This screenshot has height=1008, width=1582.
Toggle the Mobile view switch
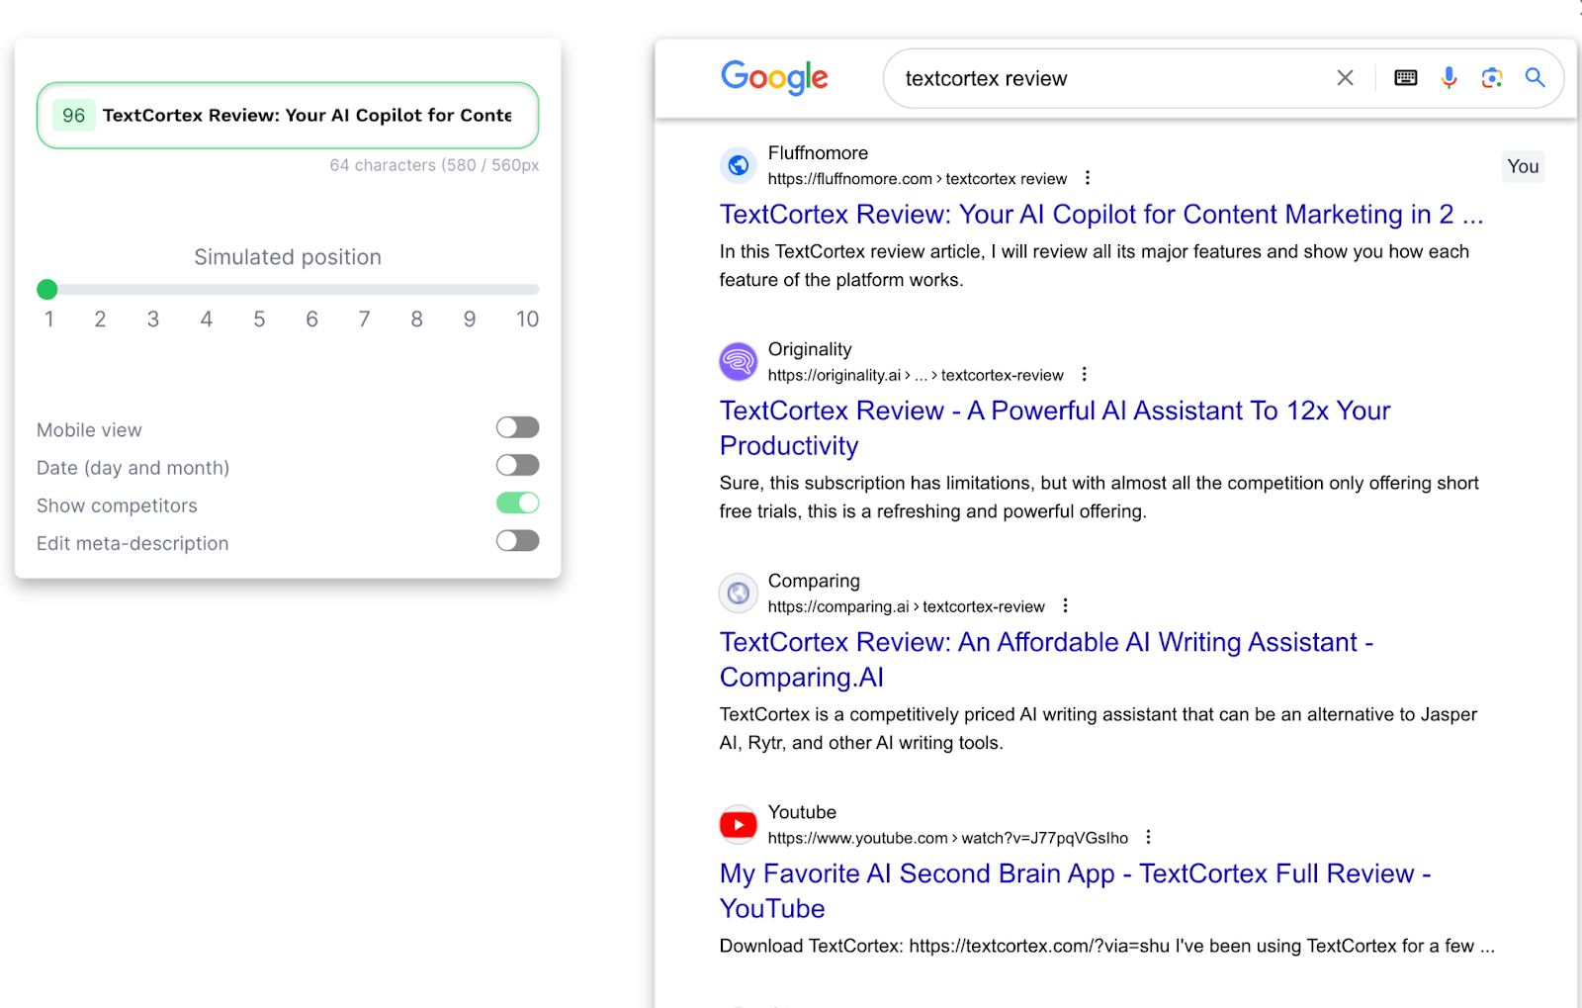click(517, 427)
